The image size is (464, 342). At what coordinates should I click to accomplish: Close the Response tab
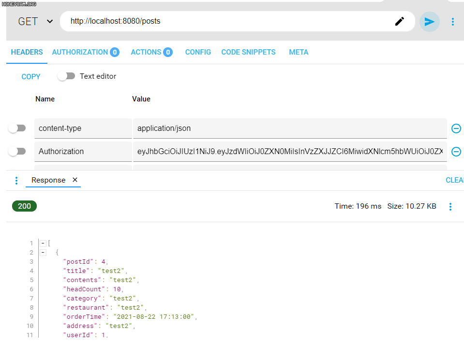click(x=75, y=180)
